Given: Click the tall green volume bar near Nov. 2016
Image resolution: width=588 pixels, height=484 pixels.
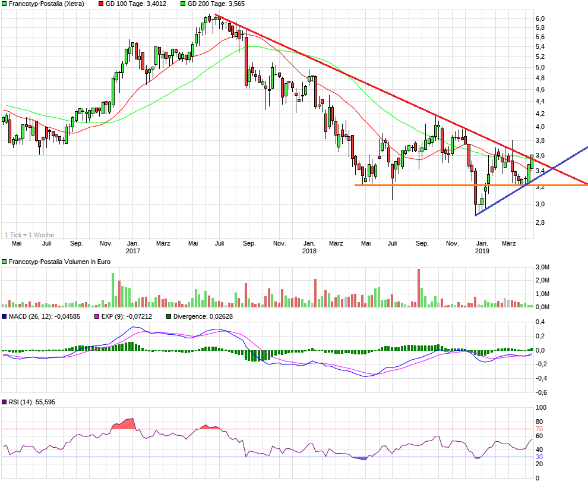Looking at the screenshot, I should click(113, 290).
